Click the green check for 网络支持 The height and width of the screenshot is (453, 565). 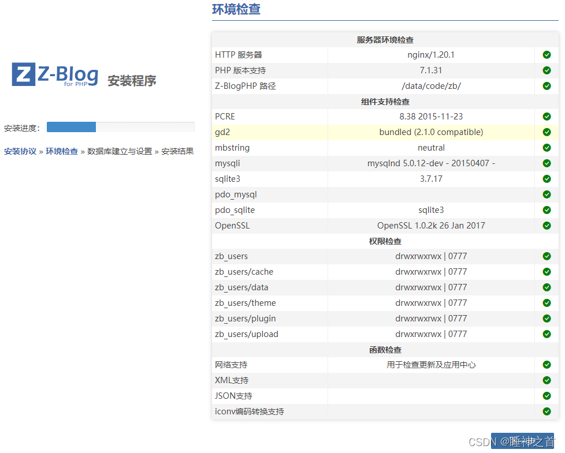547,365
